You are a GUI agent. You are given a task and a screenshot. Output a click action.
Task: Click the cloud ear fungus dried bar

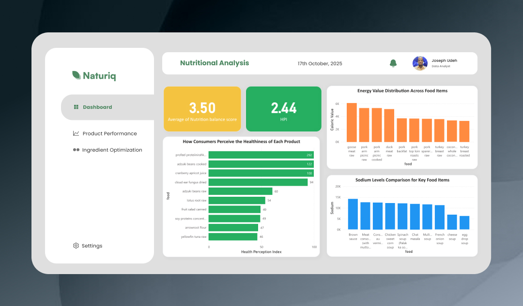tap(258, 182)
